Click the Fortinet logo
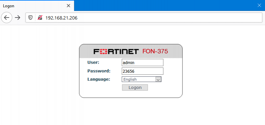Viewport: 265px width, 125px height. coord(116,52)
